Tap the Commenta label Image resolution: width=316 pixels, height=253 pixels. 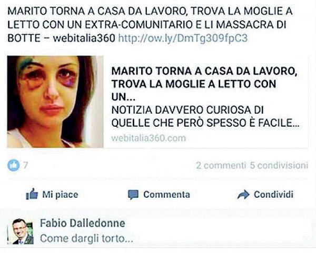[x=166, y=195]
